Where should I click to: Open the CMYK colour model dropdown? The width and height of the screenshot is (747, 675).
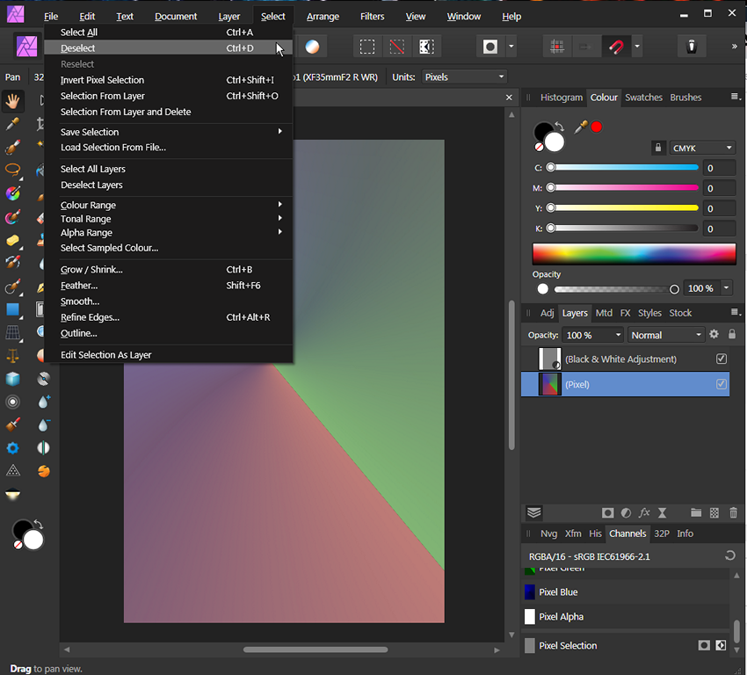(701, 147)
